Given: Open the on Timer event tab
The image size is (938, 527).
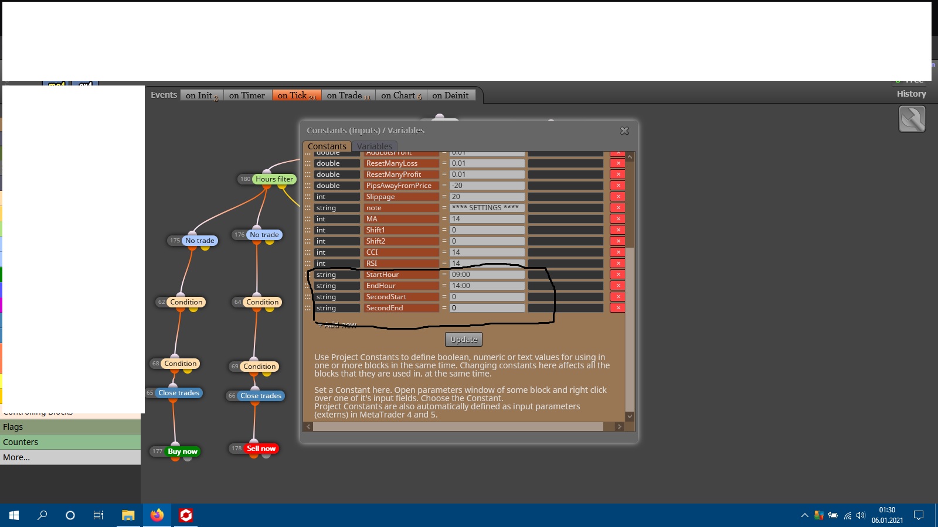Looking at the screenshot, I should [247, 95].
